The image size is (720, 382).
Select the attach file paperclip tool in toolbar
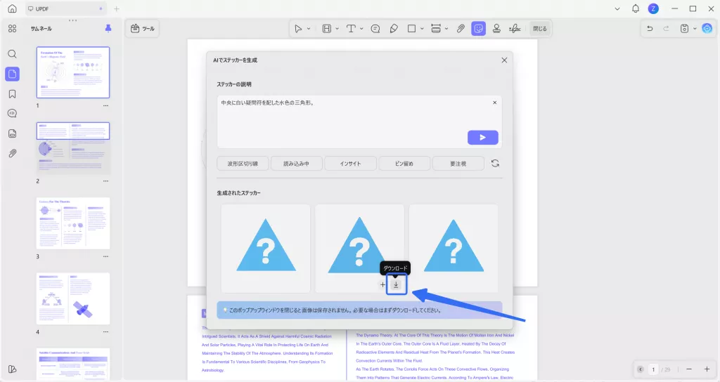click(x=461, y=28)
